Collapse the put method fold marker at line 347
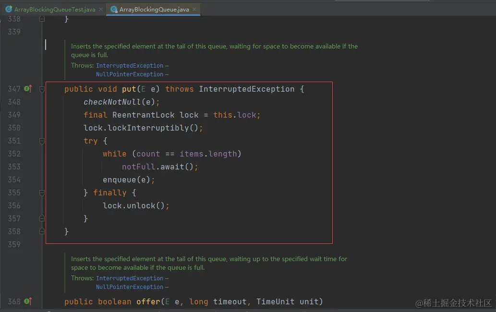496x312 pixels. tap(42, 89)
